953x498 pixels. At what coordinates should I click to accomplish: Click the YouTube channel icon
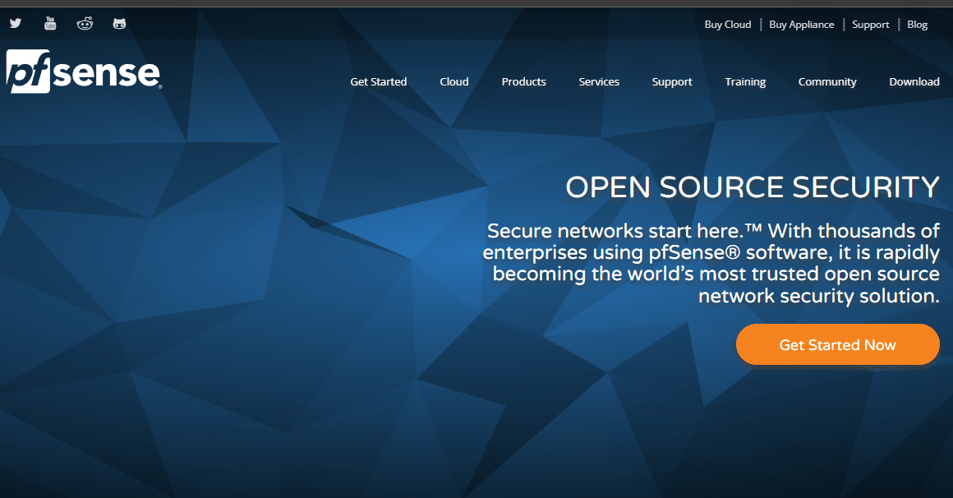pos(50,24)
